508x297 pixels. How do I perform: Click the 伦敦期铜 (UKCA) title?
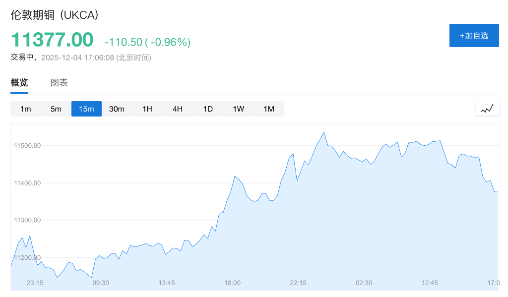55,15
